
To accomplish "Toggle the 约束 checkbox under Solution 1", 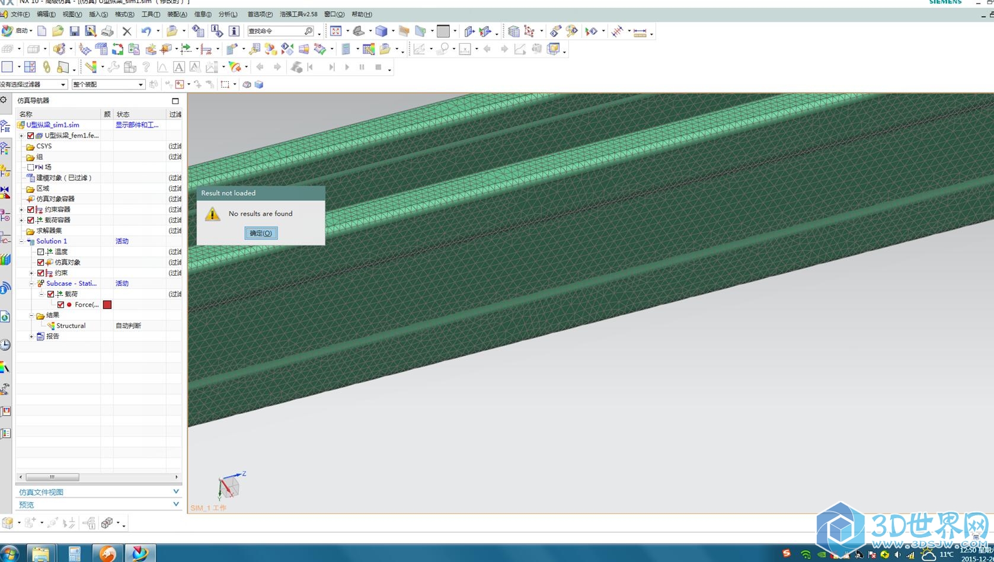I will [x=41, y=273].
